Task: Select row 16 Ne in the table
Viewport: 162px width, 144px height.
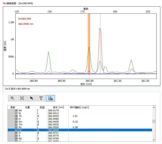Action: click(x=80, y=110)
